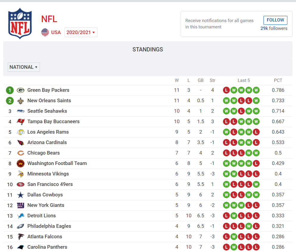This screenshot has width=296, height=252.
Task: Click the NFL shield logo
Action: [20, 24]
